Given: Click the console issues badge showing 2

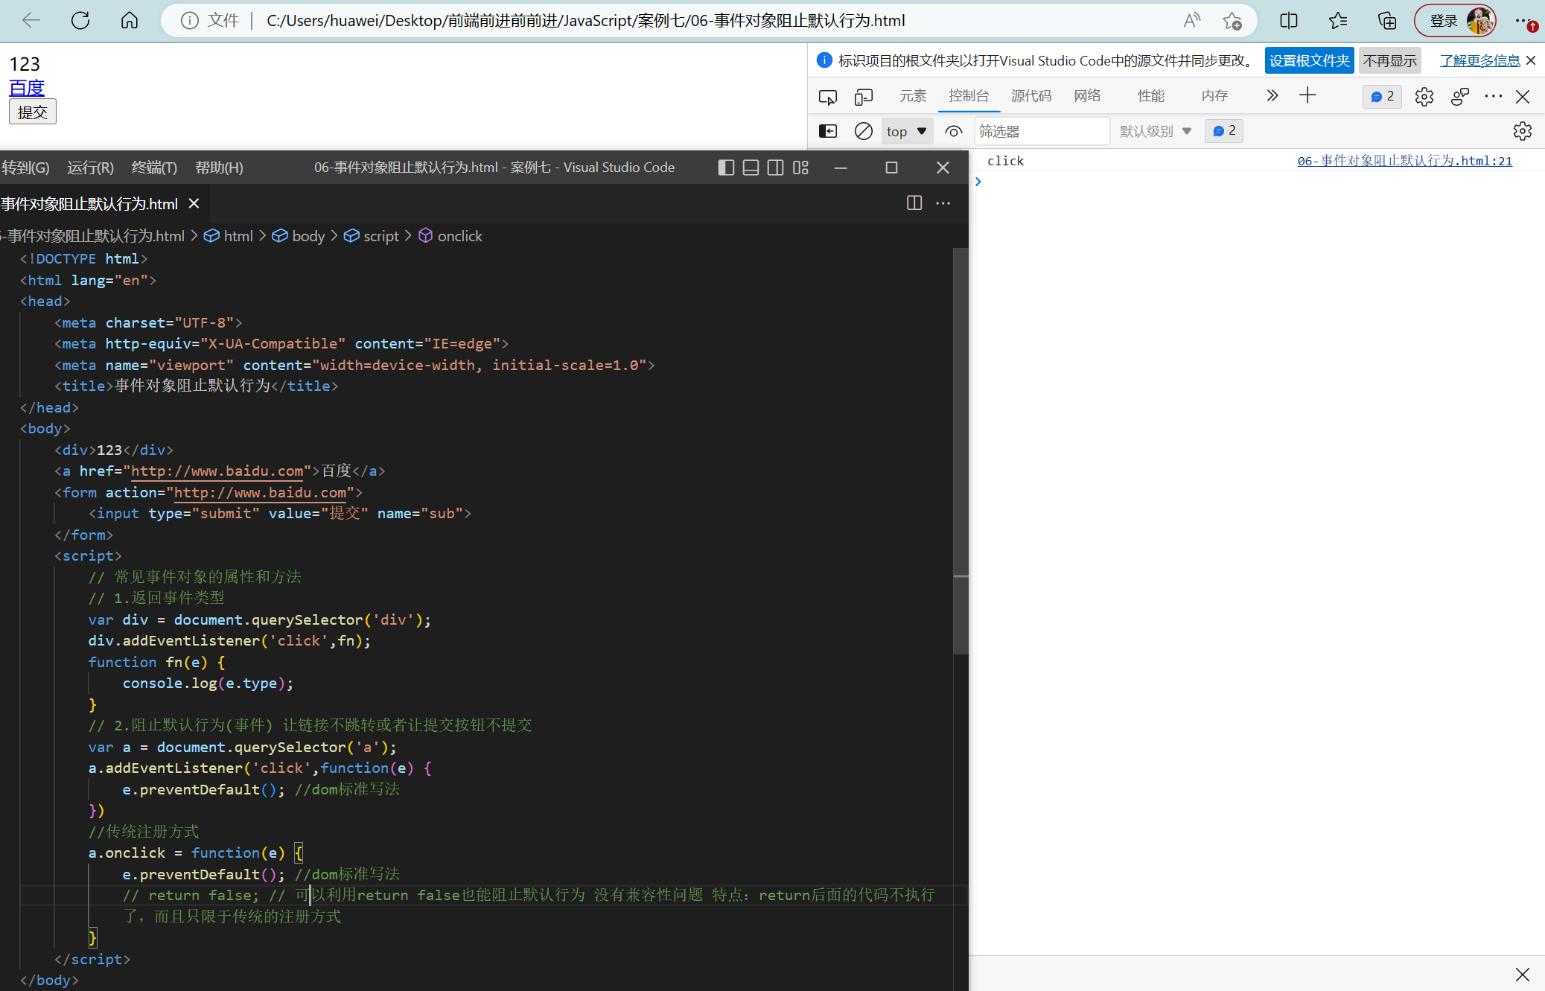Looking at the screenshot, I should [1224, 131].
